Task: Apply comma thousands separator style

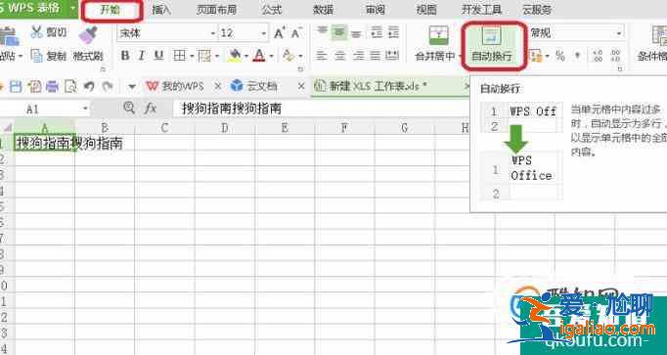Action: click(x=577, y=55)
